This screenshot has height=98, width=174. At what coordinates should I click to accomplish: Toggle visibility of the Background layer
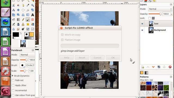142,30
